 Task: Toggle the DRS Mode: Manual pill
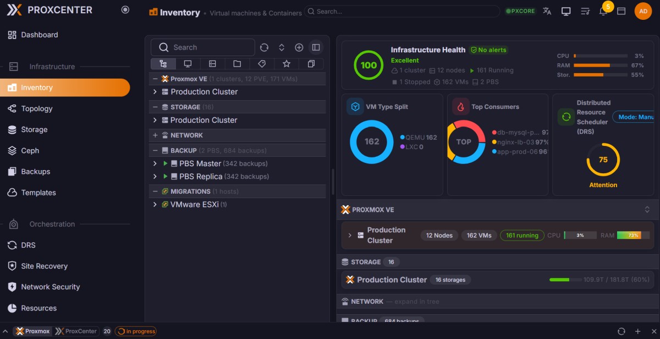[635, 117]
